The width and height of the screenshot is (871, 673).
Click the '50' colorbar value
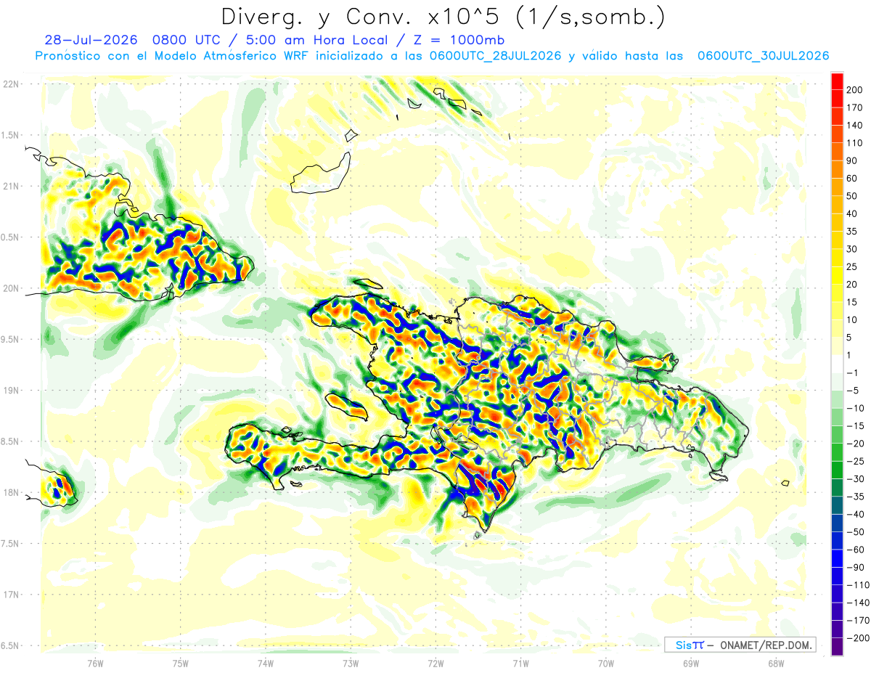(x=853, y=196)
